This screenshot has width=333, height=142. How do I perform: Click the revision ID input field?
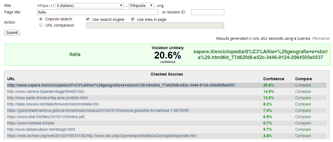[207, 12]
